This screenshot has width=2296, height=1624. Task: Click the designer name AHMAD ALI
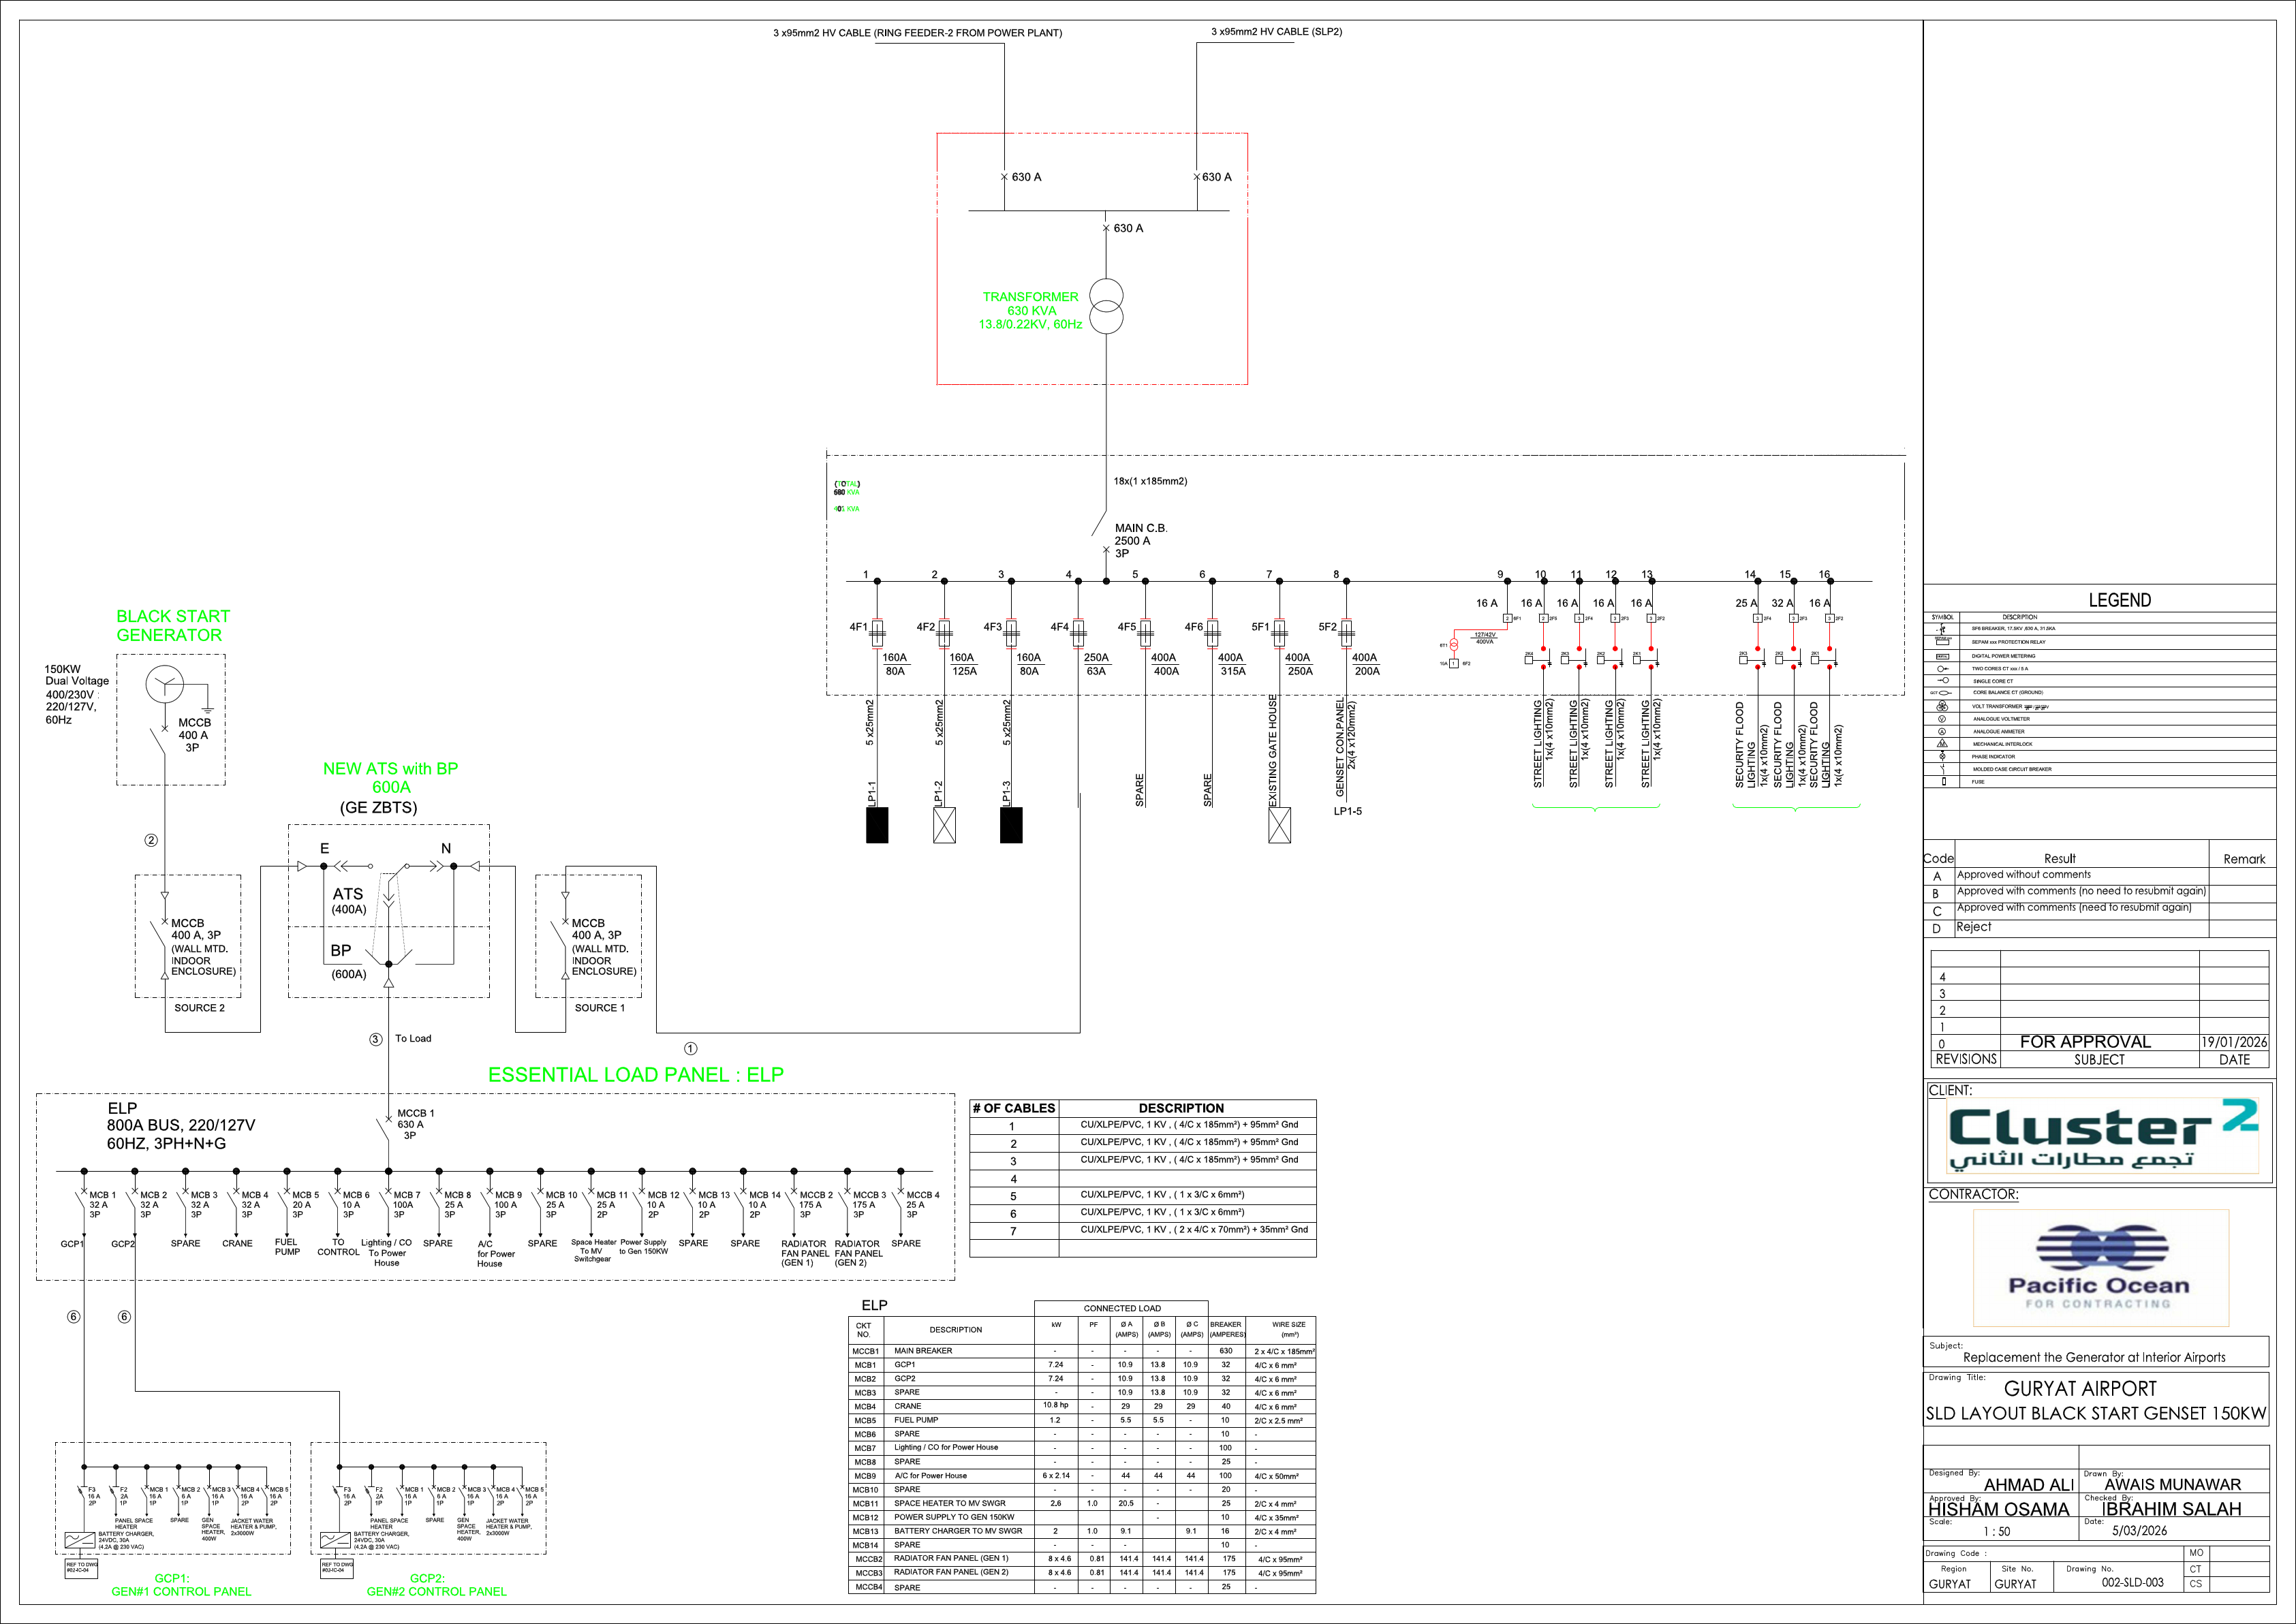(x=2029, y=1485)
